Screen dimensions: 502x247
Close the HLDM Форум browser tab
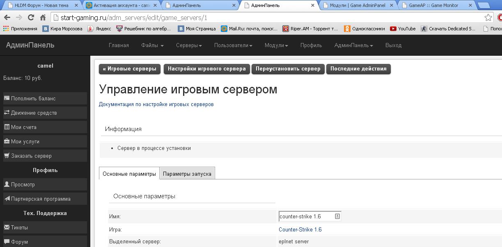(76, 5)
